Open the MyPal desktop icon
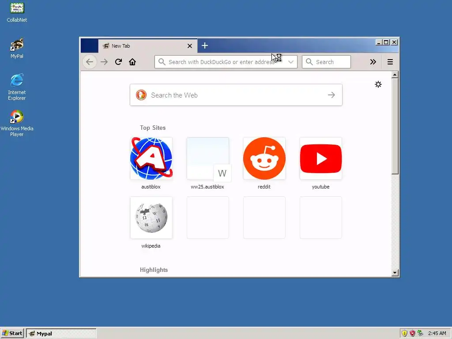Image resolution: width=452 pixels, height=339 pixels. coord(17,48)
